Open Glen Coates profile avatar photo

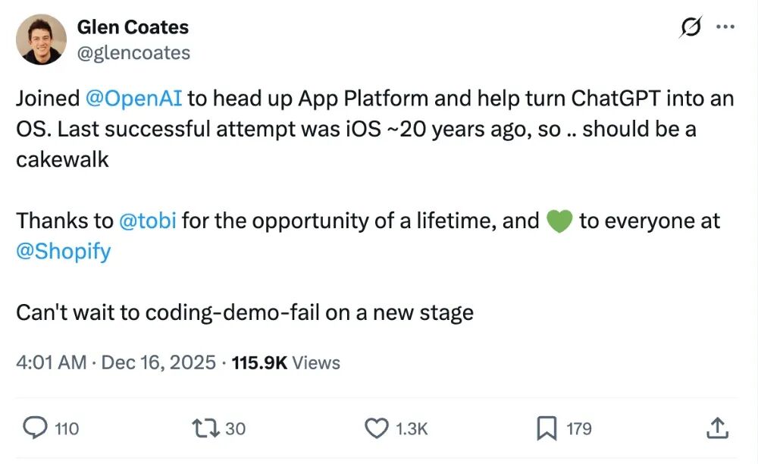pos(41,39)
